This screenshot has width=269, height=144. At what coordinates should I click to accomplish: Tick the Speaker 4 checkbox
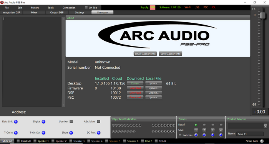click(89, 141)
